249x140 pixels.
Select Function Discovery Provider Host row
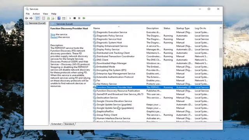[x=151, y=87]
